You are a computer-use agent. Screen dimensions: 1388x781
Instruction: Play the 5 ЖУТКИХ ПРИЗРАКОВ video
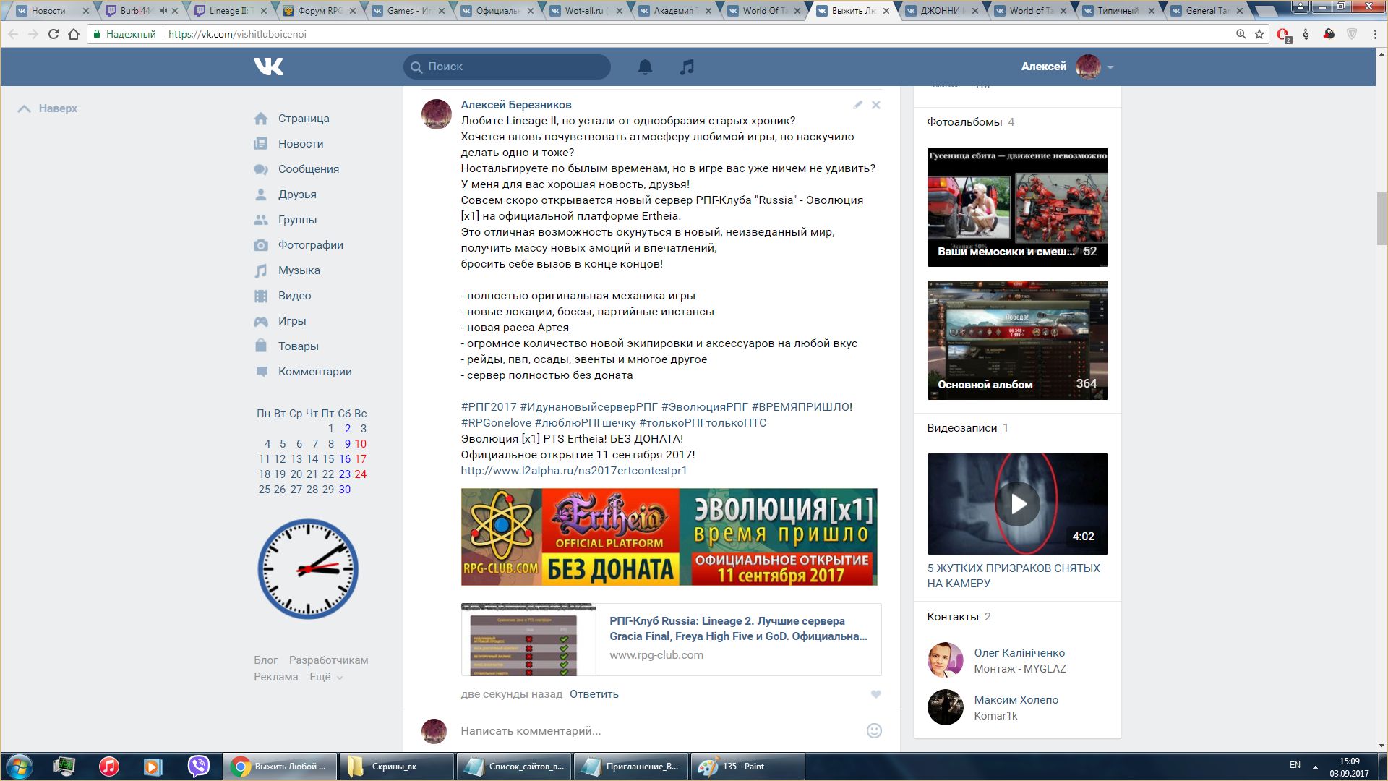coord(1017,504)
